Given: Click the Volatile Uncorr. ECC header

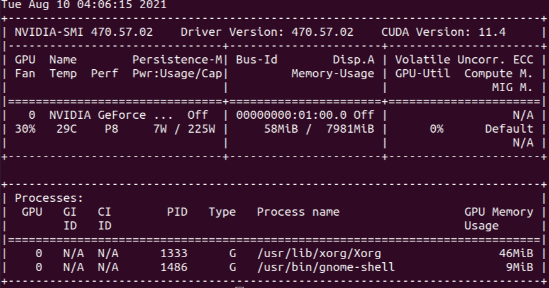Looking at the screenshot, I should (x=464, y=60).
